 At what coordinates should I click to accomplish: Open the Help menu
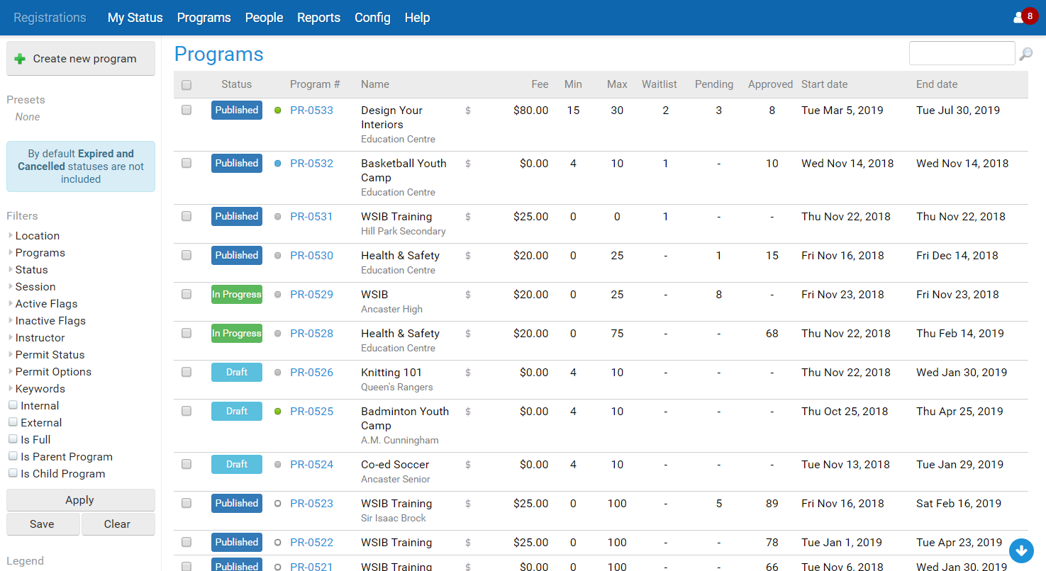[x=418, y=18]
